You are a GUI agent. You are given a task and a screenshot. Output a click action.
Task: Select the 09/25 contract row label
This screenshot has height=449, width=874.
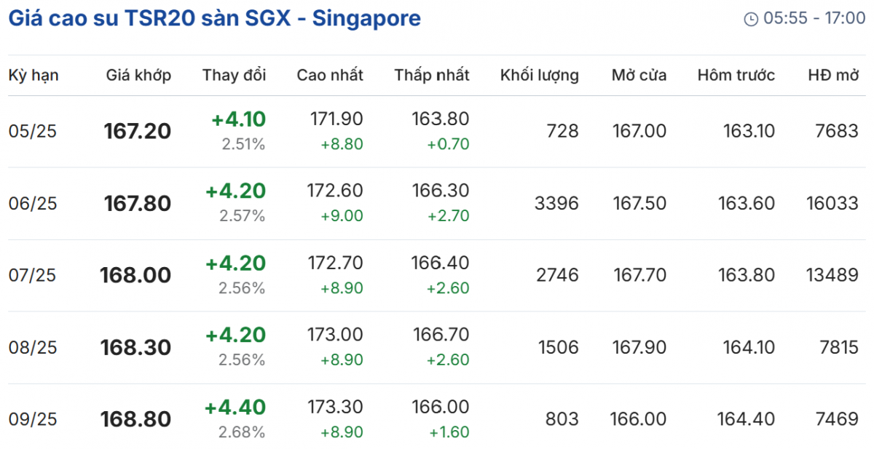(33, 420)
